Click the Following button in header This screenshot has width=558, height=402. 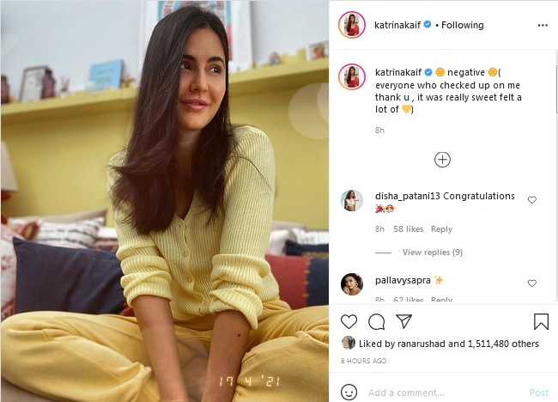pyautogui.click(x=462, y=25)
